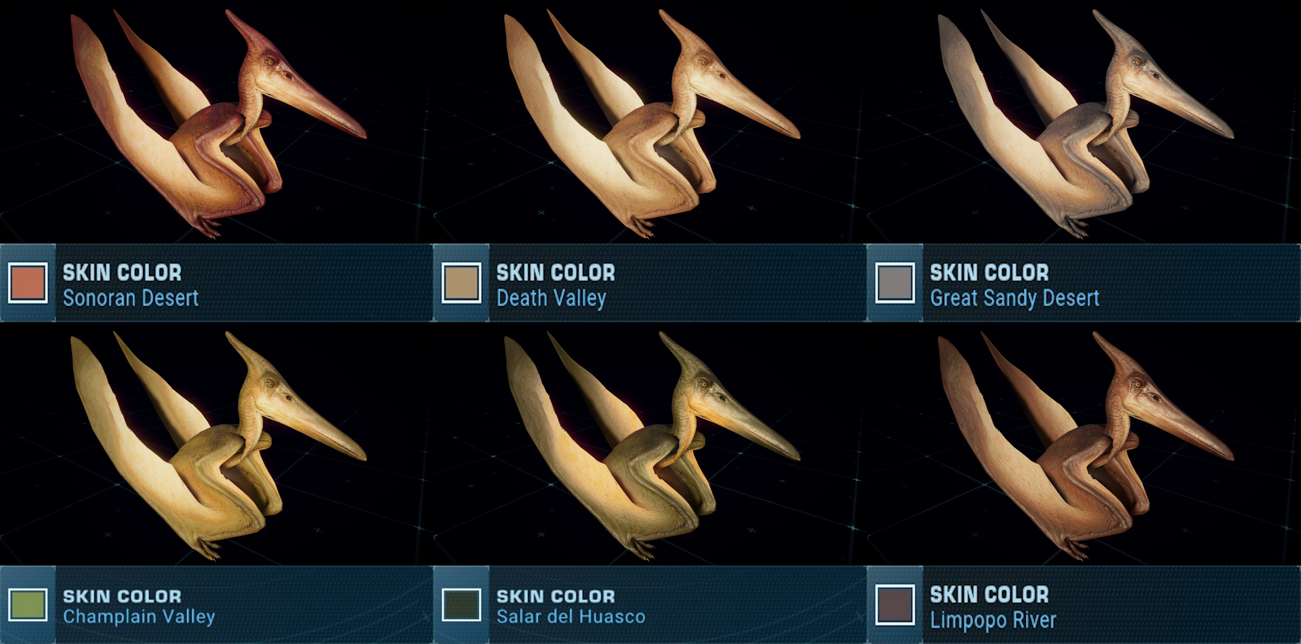Viewport: 1301px width, 644px height.
Task: Select the olive Salar del Huasco pteranodon
Action: point(652,446)
